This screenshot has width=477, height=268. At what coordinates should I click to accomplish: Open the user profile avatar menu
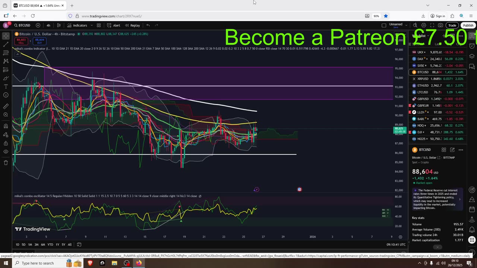point(6,25)
